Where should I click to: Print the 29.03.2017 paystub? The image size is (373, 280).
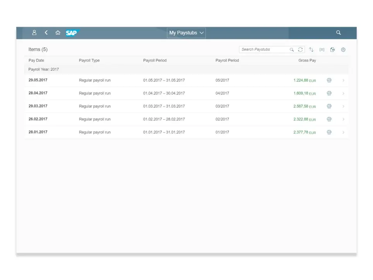coord(329,106)
